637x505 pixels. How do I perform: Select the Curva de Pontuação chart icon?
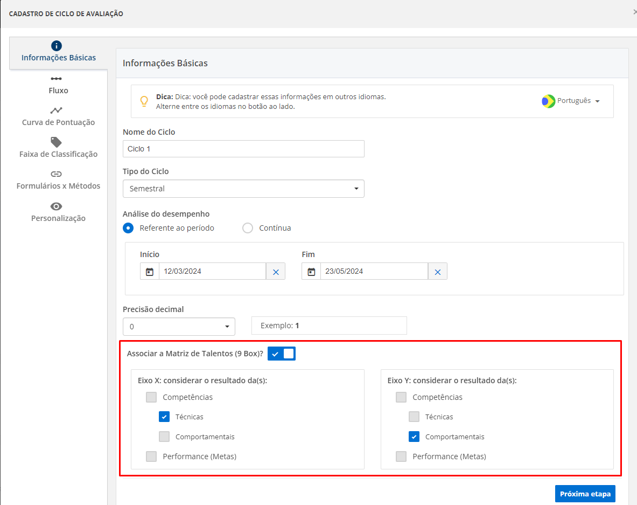[56, 110]
